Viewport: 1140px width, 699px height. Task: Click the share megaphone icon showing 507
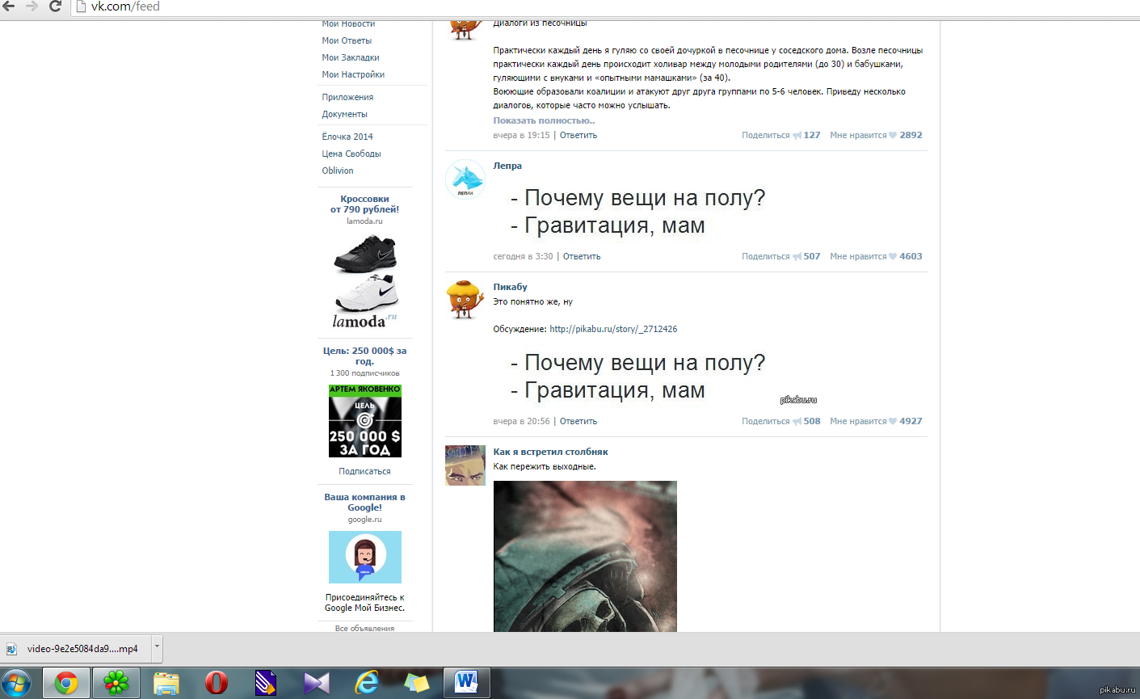797,257
